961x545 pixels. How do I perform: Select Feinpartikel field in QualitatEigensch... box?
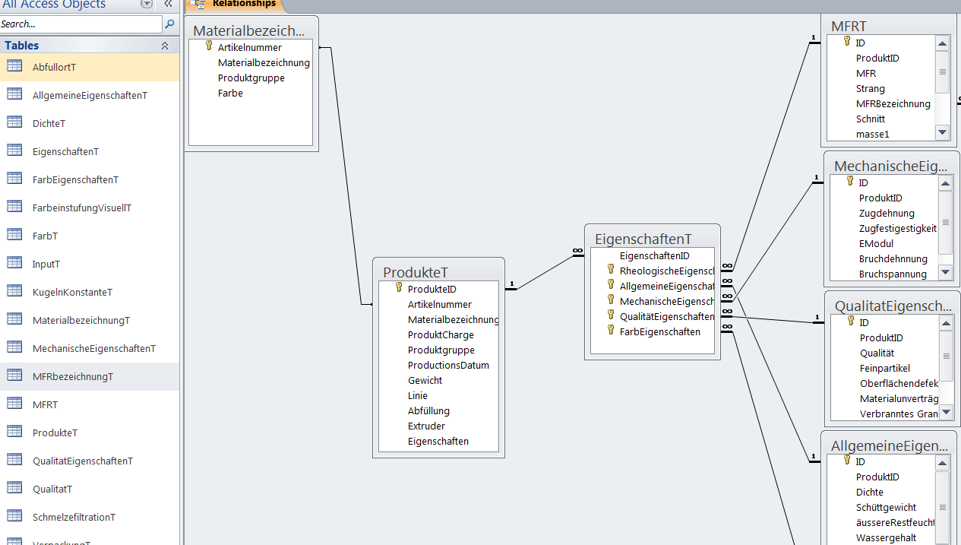click(x=885, y=368)
